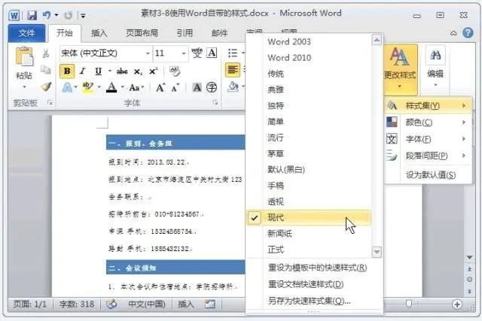Click the Copy icon
The height and width of the screenshot is (321, 482).
click(46, 70)
